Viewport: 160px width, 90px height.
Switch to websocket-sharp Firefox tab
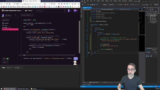pos(13,1)
